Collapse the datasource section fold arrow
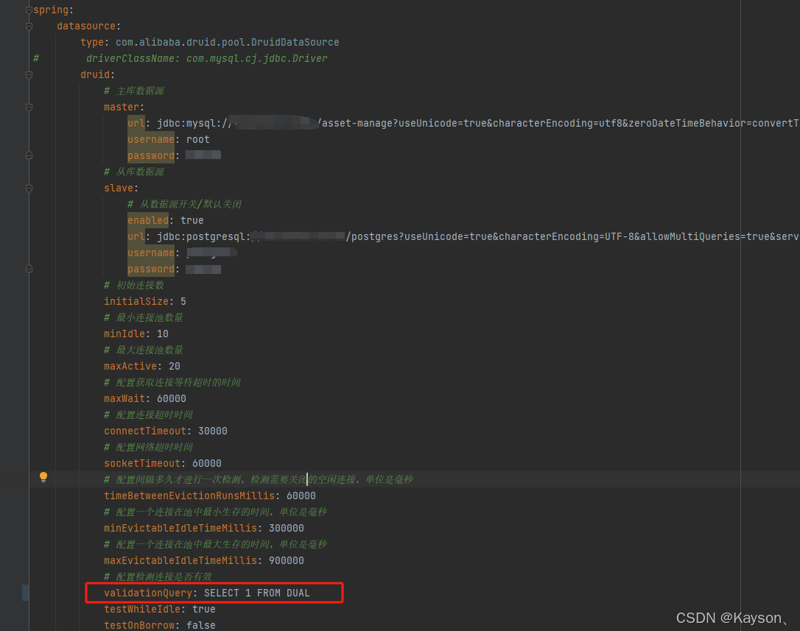This screenshot has width=800, height=631. (x=28, y=26)
